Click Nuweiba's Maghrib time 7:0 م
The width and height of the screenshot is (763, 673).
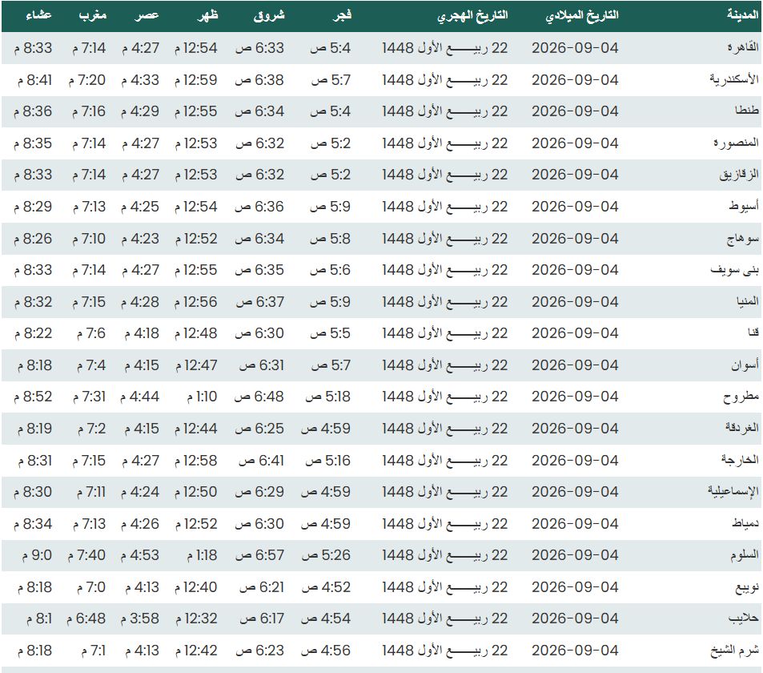coord(91,587)
